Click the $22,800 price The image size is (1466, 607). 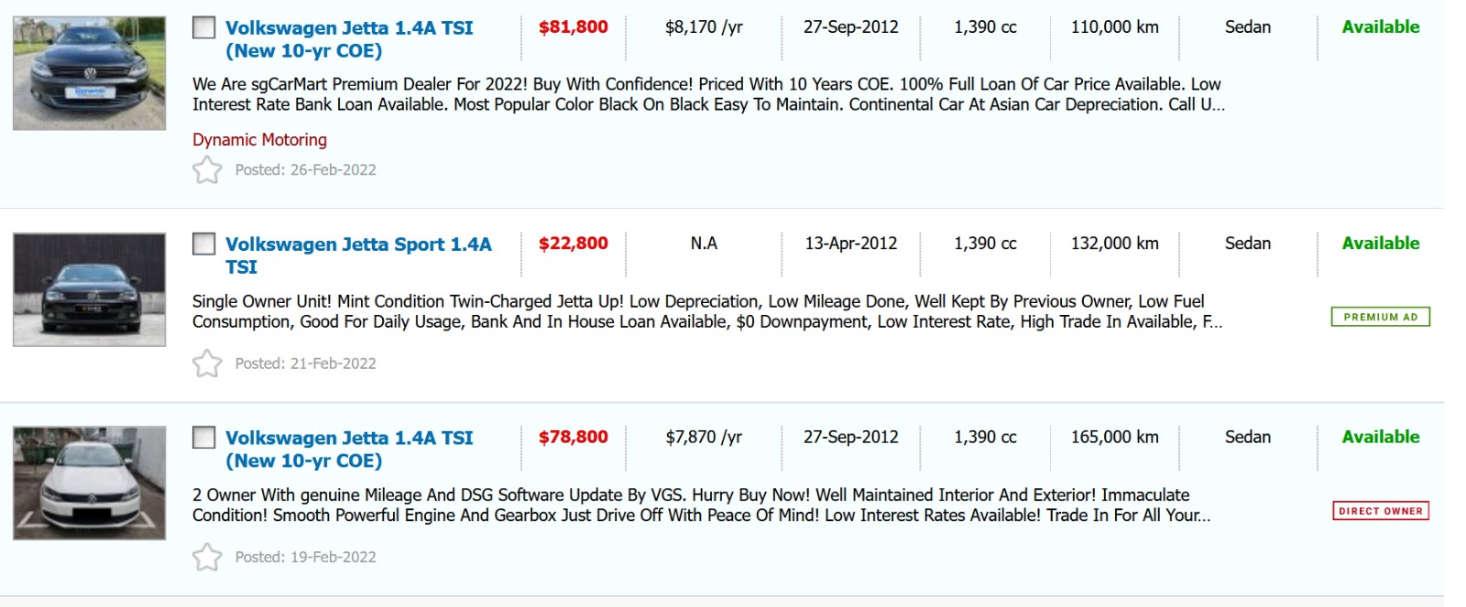click(573, 244)
